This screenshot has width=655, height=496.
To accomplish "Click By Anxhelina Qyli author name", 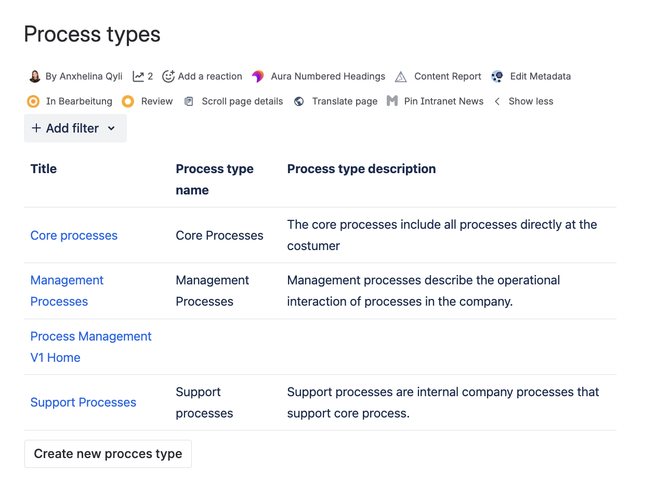I will pyautogui.click(x=84, y=76).
